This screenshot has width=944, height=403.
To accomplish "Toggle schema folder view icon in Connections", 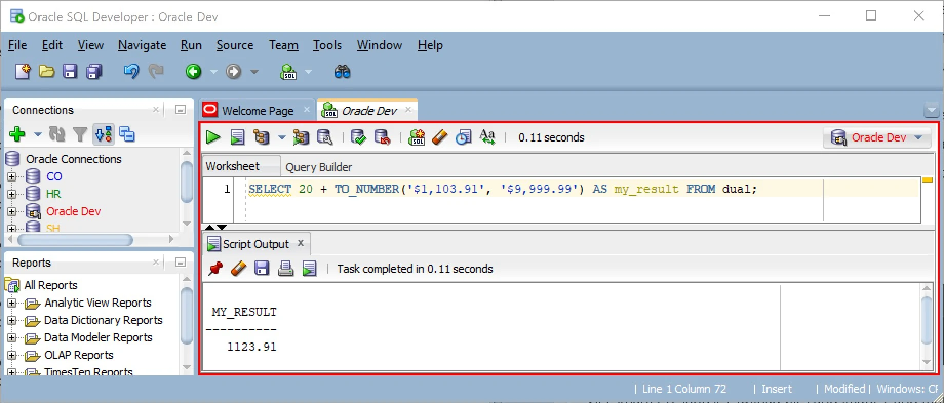I will tap(104, 134).
